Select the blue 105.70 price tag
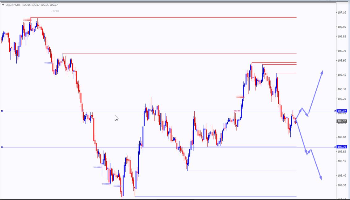350x200 pixels. 342,147
